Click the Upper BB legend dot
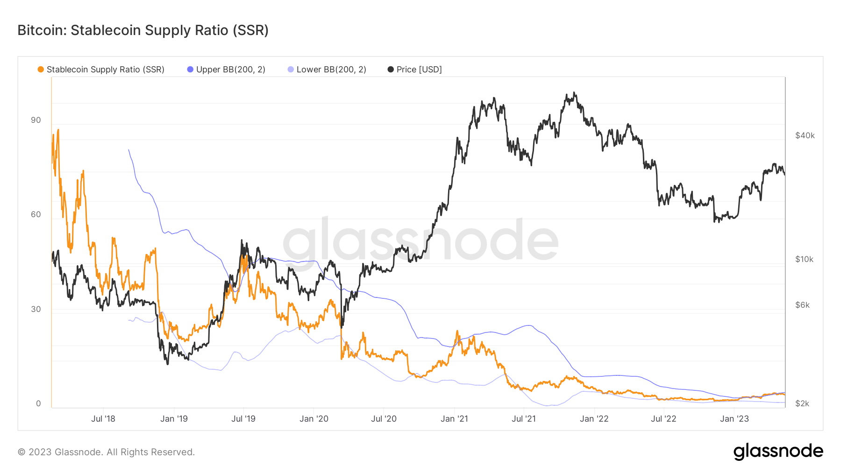Screen dimensions: 841x473 point(190,70)
